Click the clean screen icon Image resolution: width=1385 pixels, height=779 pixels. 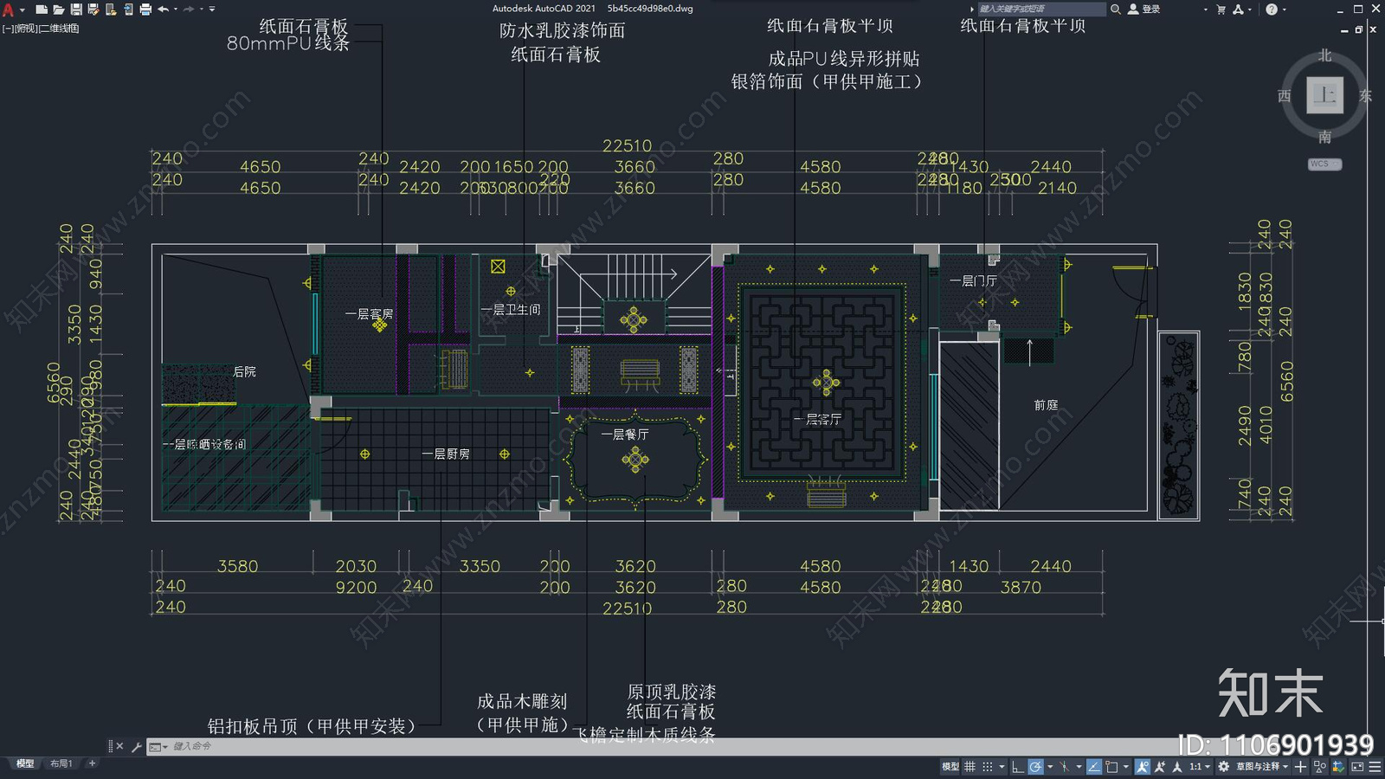(1357, 766)
